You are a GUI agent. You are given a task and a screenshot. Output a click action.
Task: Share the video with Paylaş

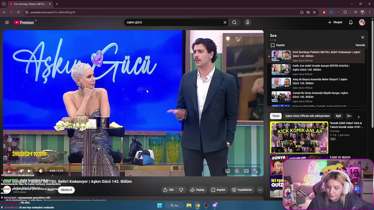[x=197, y=190]
